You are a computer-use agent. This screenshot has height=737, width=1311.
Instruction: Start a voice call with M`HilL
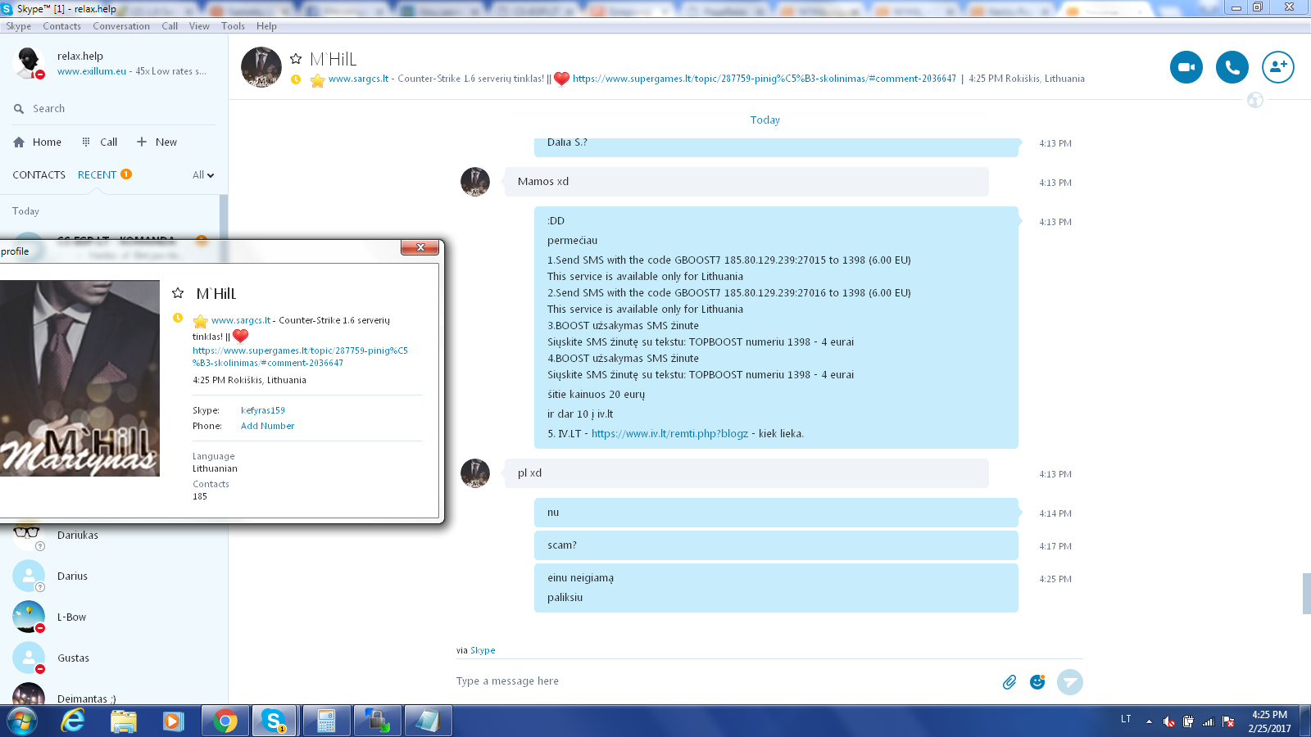[1232, 67]
